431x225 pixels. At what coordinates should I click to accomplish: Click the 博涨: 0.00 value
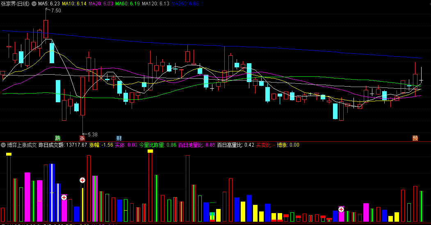(288, 145)
